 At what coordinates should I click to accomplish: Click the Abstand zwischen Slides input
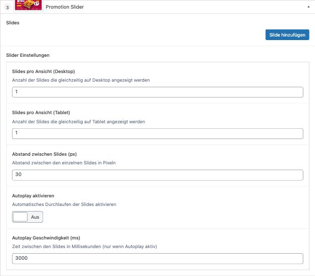pyautogui.click(x=157, y=175)
